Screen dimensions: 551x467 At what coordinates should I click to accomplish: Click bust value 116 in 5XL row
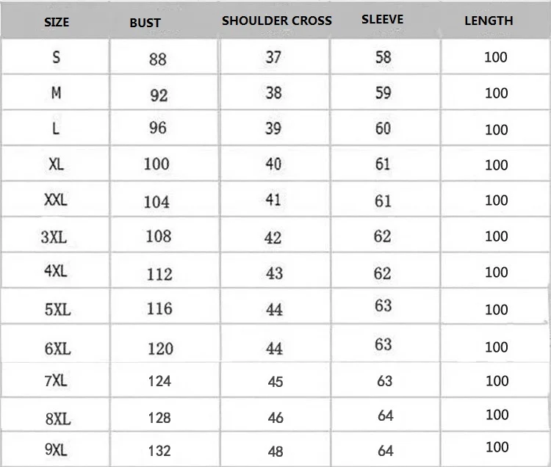(159, 308)
